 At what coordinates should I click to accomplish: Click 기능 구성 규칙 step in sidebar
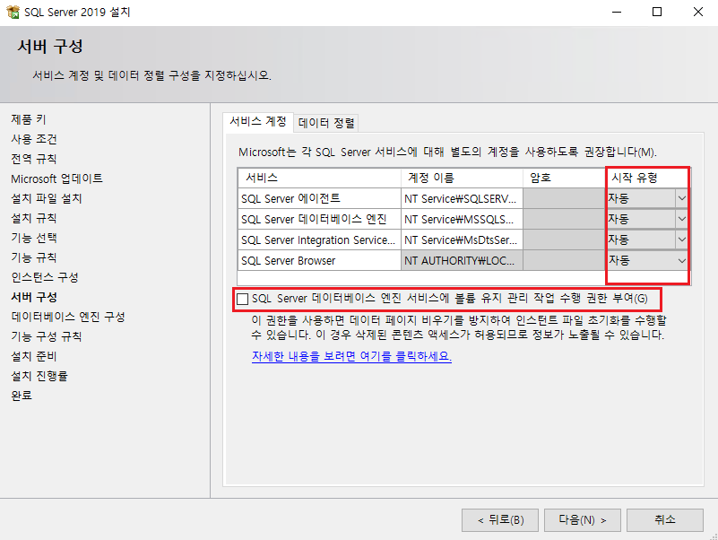point(47,336)
